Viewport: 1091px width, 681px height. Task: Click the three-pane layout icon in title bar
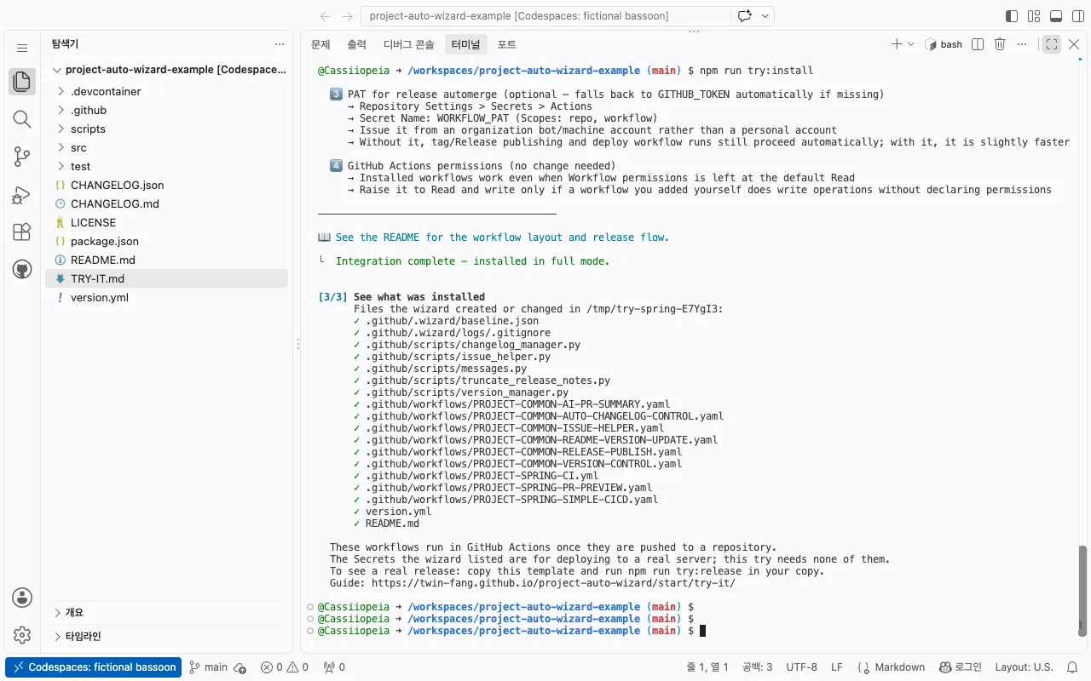[1034, 16]
